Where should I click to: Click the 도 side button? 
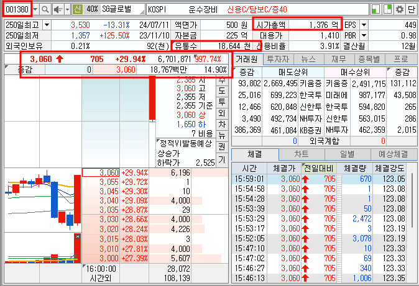pos(222,91)
